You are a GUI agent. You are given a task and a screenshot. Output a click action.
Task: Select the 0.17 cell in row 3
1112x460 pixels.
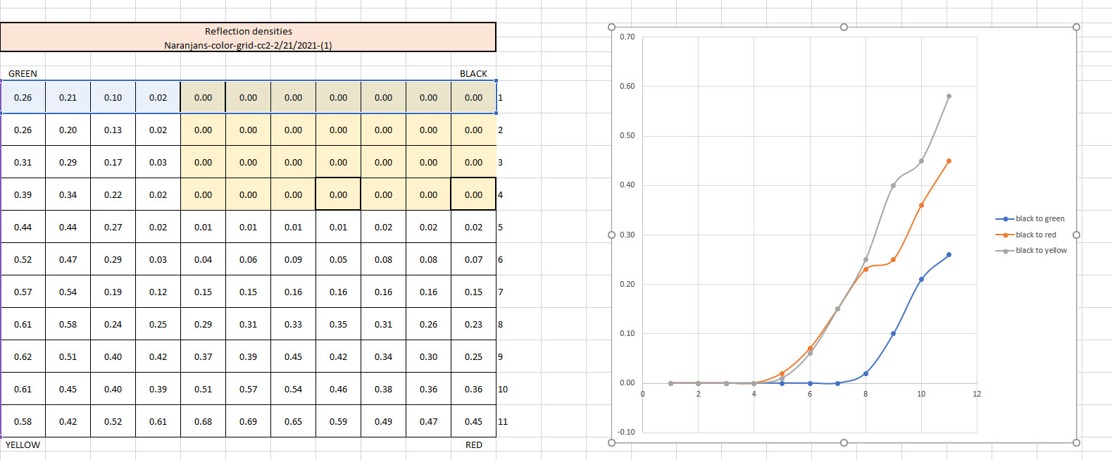click(x=113, y=162)
